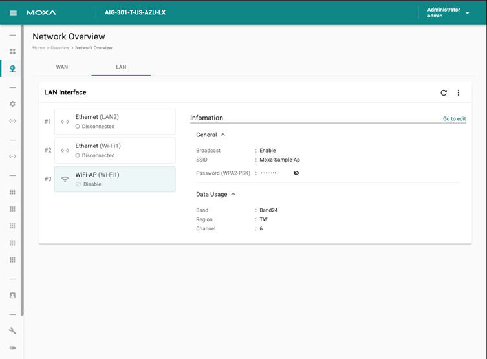This screenshot has width=487, height=359.
Task: Click the Channel value 6
Action: [261, 228]
